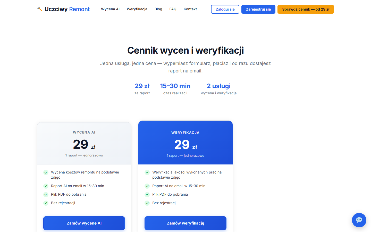Click 'Sprawdź cennik — od 29 zł' button

(306, 9)
